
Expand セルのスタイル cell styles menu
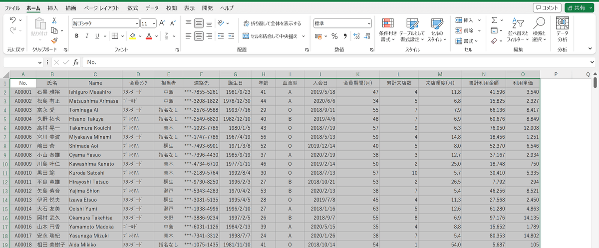[x=436, y=29]
